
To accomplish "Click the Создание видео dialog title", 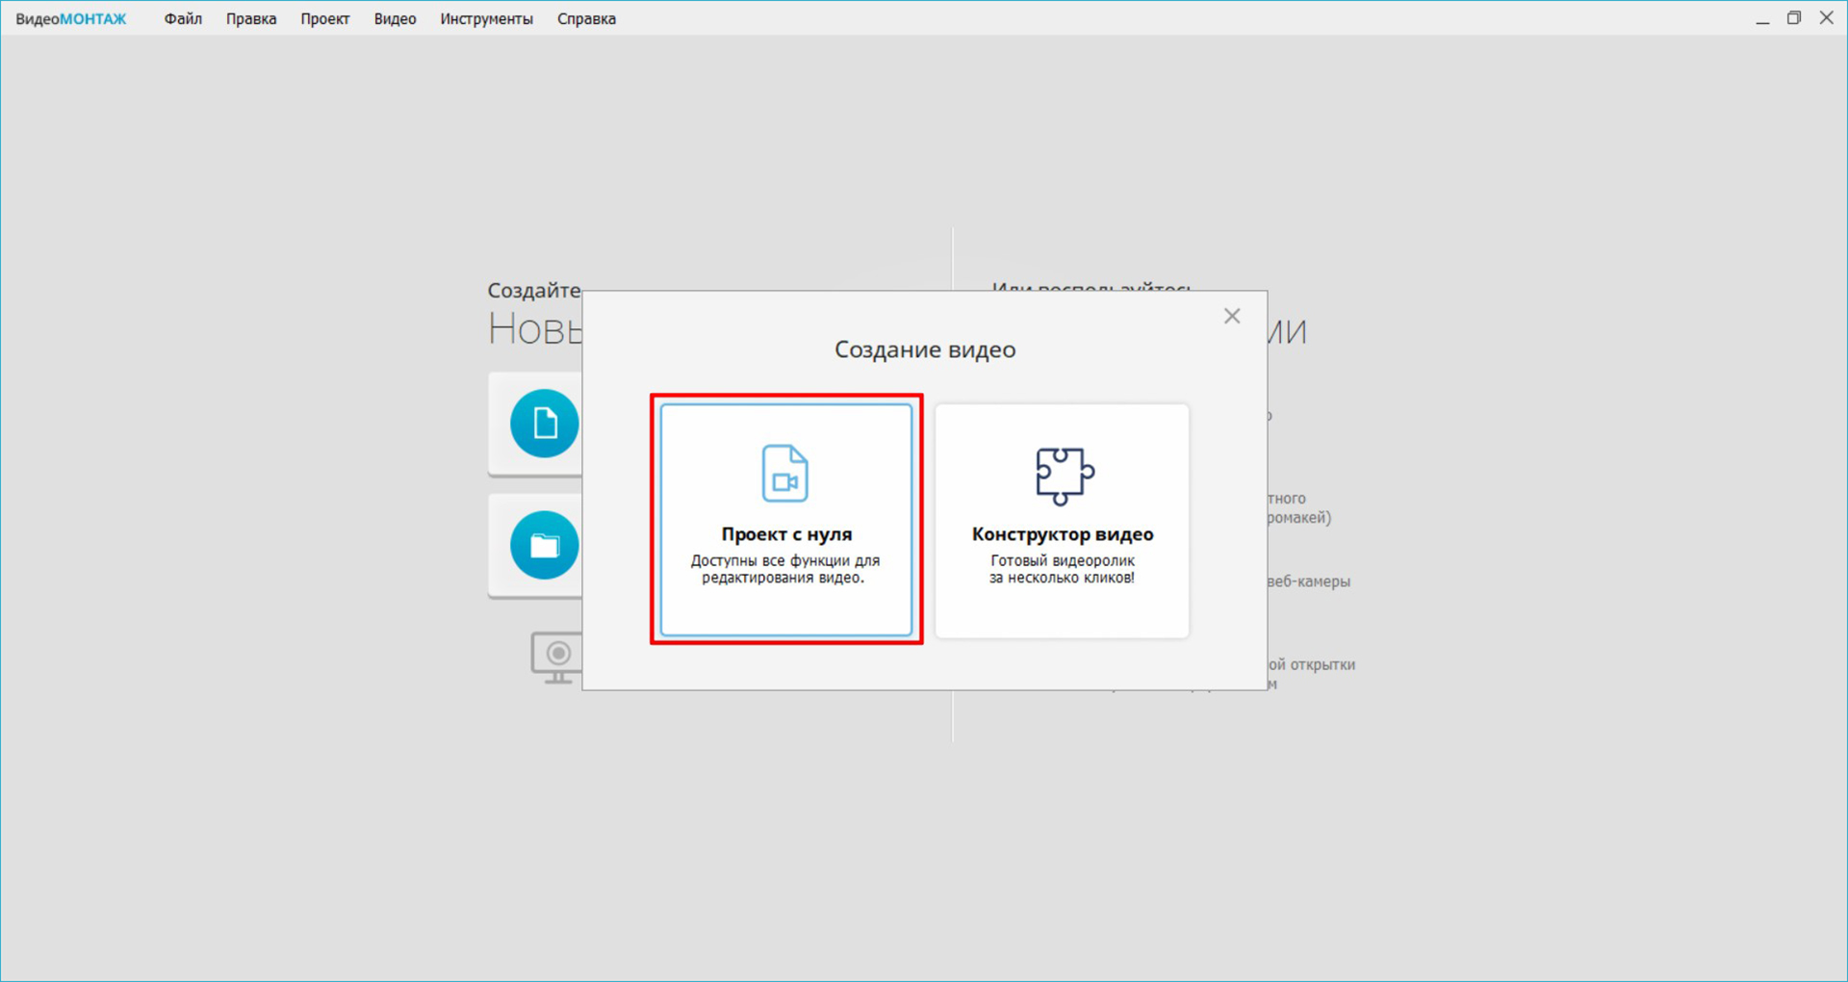I will [925, 349].
